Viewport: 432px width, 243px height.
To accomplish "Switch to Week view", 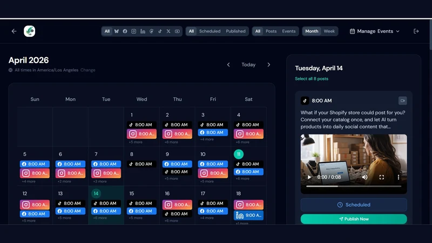I will click(x=329, y=31).
